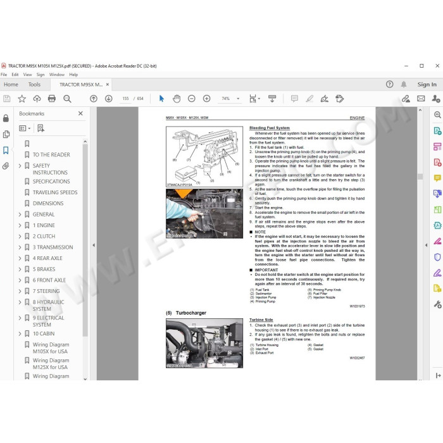Image resolution: width=443 pixels, height=443 pixels.
Task: Click the share with others icon
Action: point(436,99)
